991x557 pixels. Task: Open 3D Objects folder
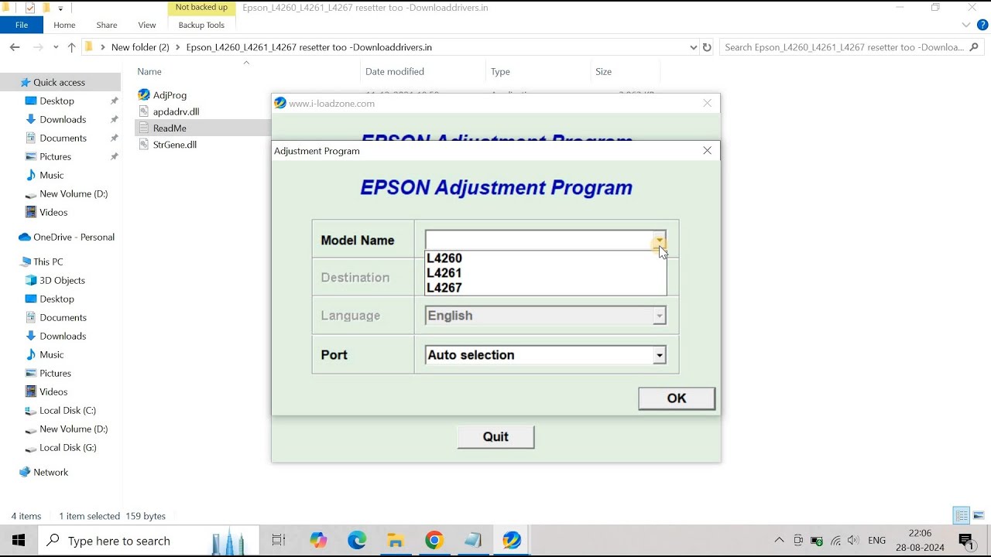click(62, 280)
